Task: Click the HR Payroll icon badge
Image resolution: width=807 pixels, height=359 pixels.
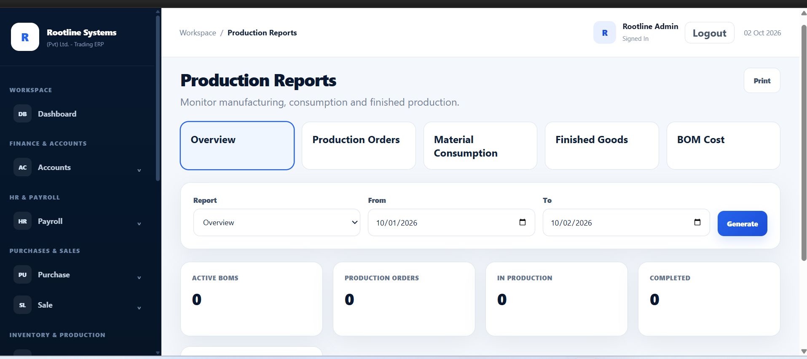Action: coord(23,221)
